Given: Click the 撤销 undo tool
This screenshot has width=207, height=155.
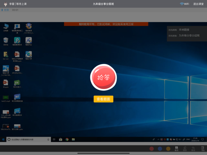Looking at the screenshot, I should (x=193, y=149).
